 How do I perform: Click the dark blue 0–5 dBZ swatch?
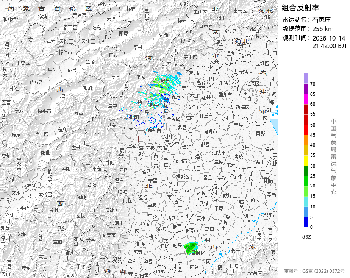pos(306,222)
